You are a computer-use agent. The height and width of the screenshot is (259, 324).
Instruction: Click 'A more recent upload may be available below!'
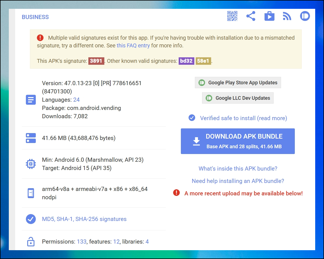243,193
